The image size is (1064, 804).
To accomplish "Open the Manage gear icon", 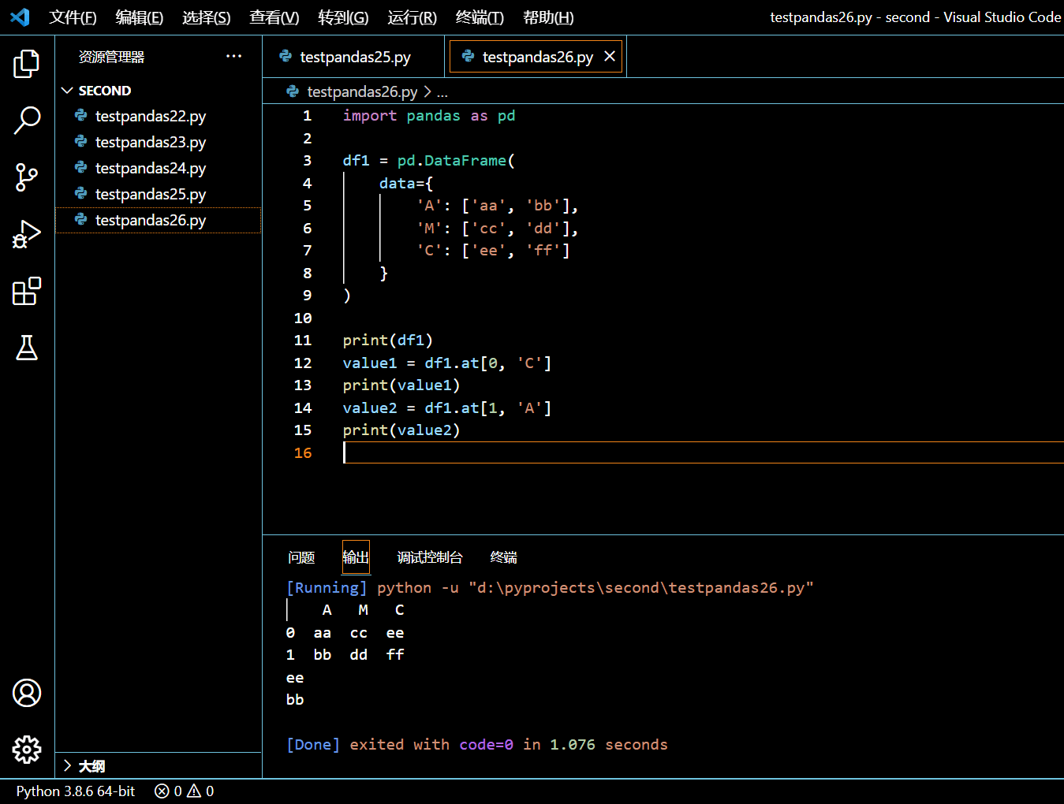I will 27,750.
